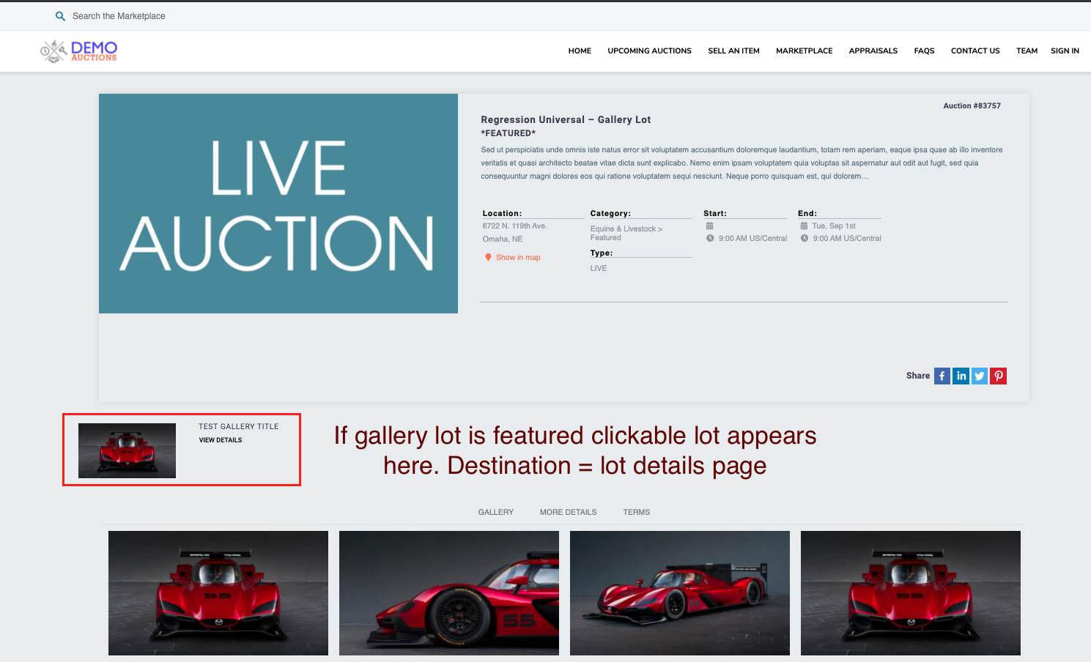
Task: Click the Regression Universal – Gallery Lot title
Action: pyautogui.click(x=566, y=119)
